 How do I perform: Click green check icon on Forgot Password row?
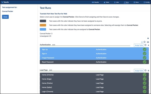(x=144, y=58)
